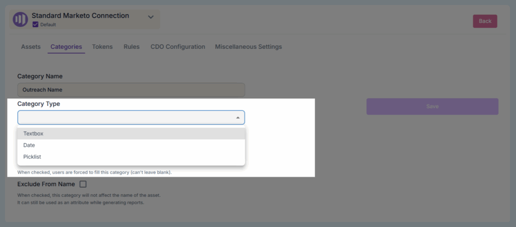The height and width of the screenshot is (227, 516).
Task: Open the Tokens tab
Action: point(102,47)
